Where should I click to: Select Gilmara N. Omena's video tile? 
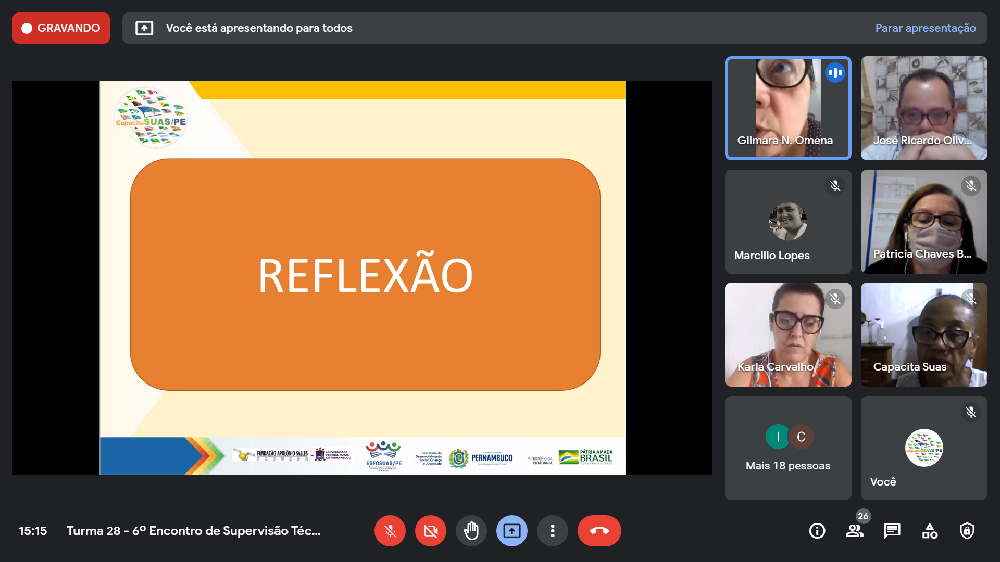(x=787, y=108)
